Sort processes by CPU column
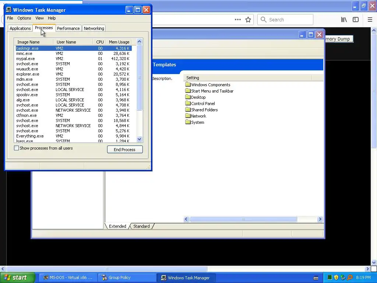The image size is (377, 283). coord(99,42)
